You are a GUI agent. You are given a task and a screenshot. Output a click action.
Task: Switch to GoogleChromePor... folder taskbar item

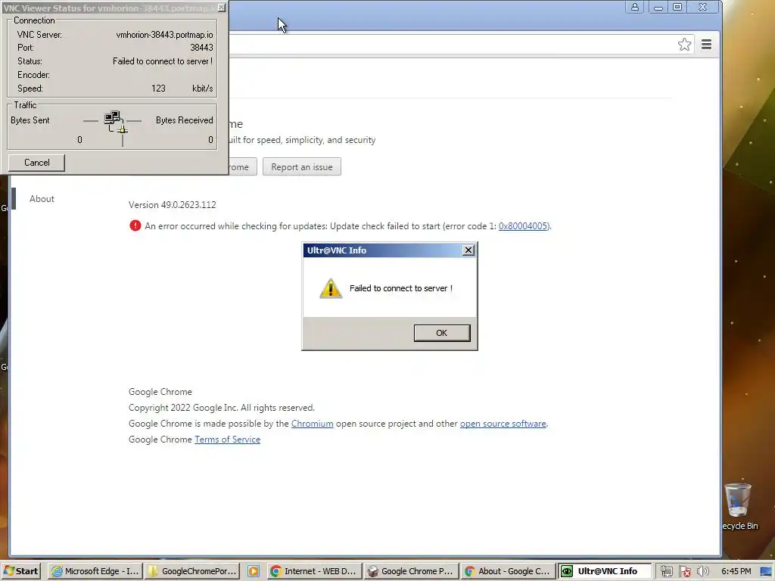[x=193, y=571]
